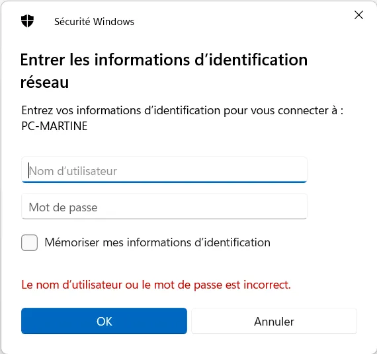The width and height of the screenshot is (377, 354).
Task: Click the Sécurité Windows title text
Action: tap(94, 22)
